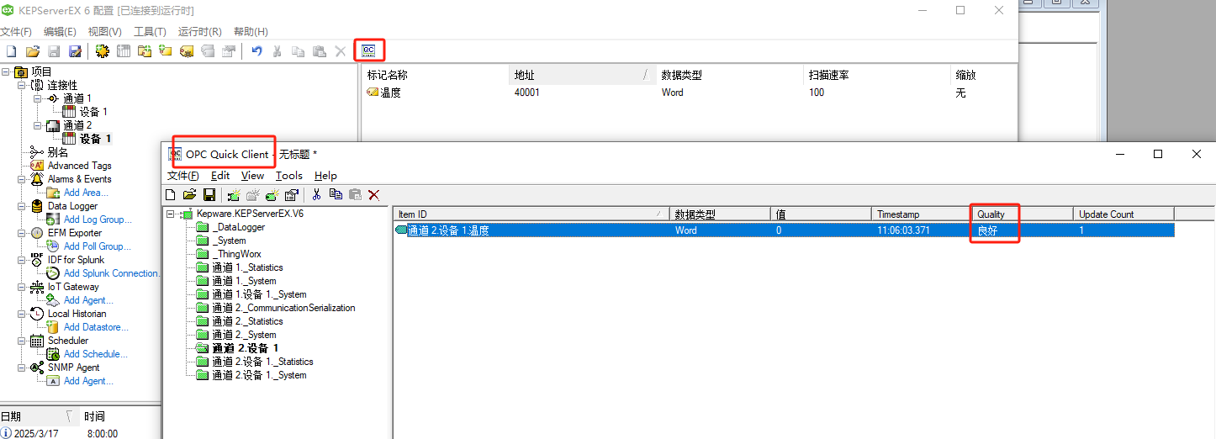Click New document icon in OPC Quick Client toolbar
Screen dimensions: 1216x439
[170, 194]
